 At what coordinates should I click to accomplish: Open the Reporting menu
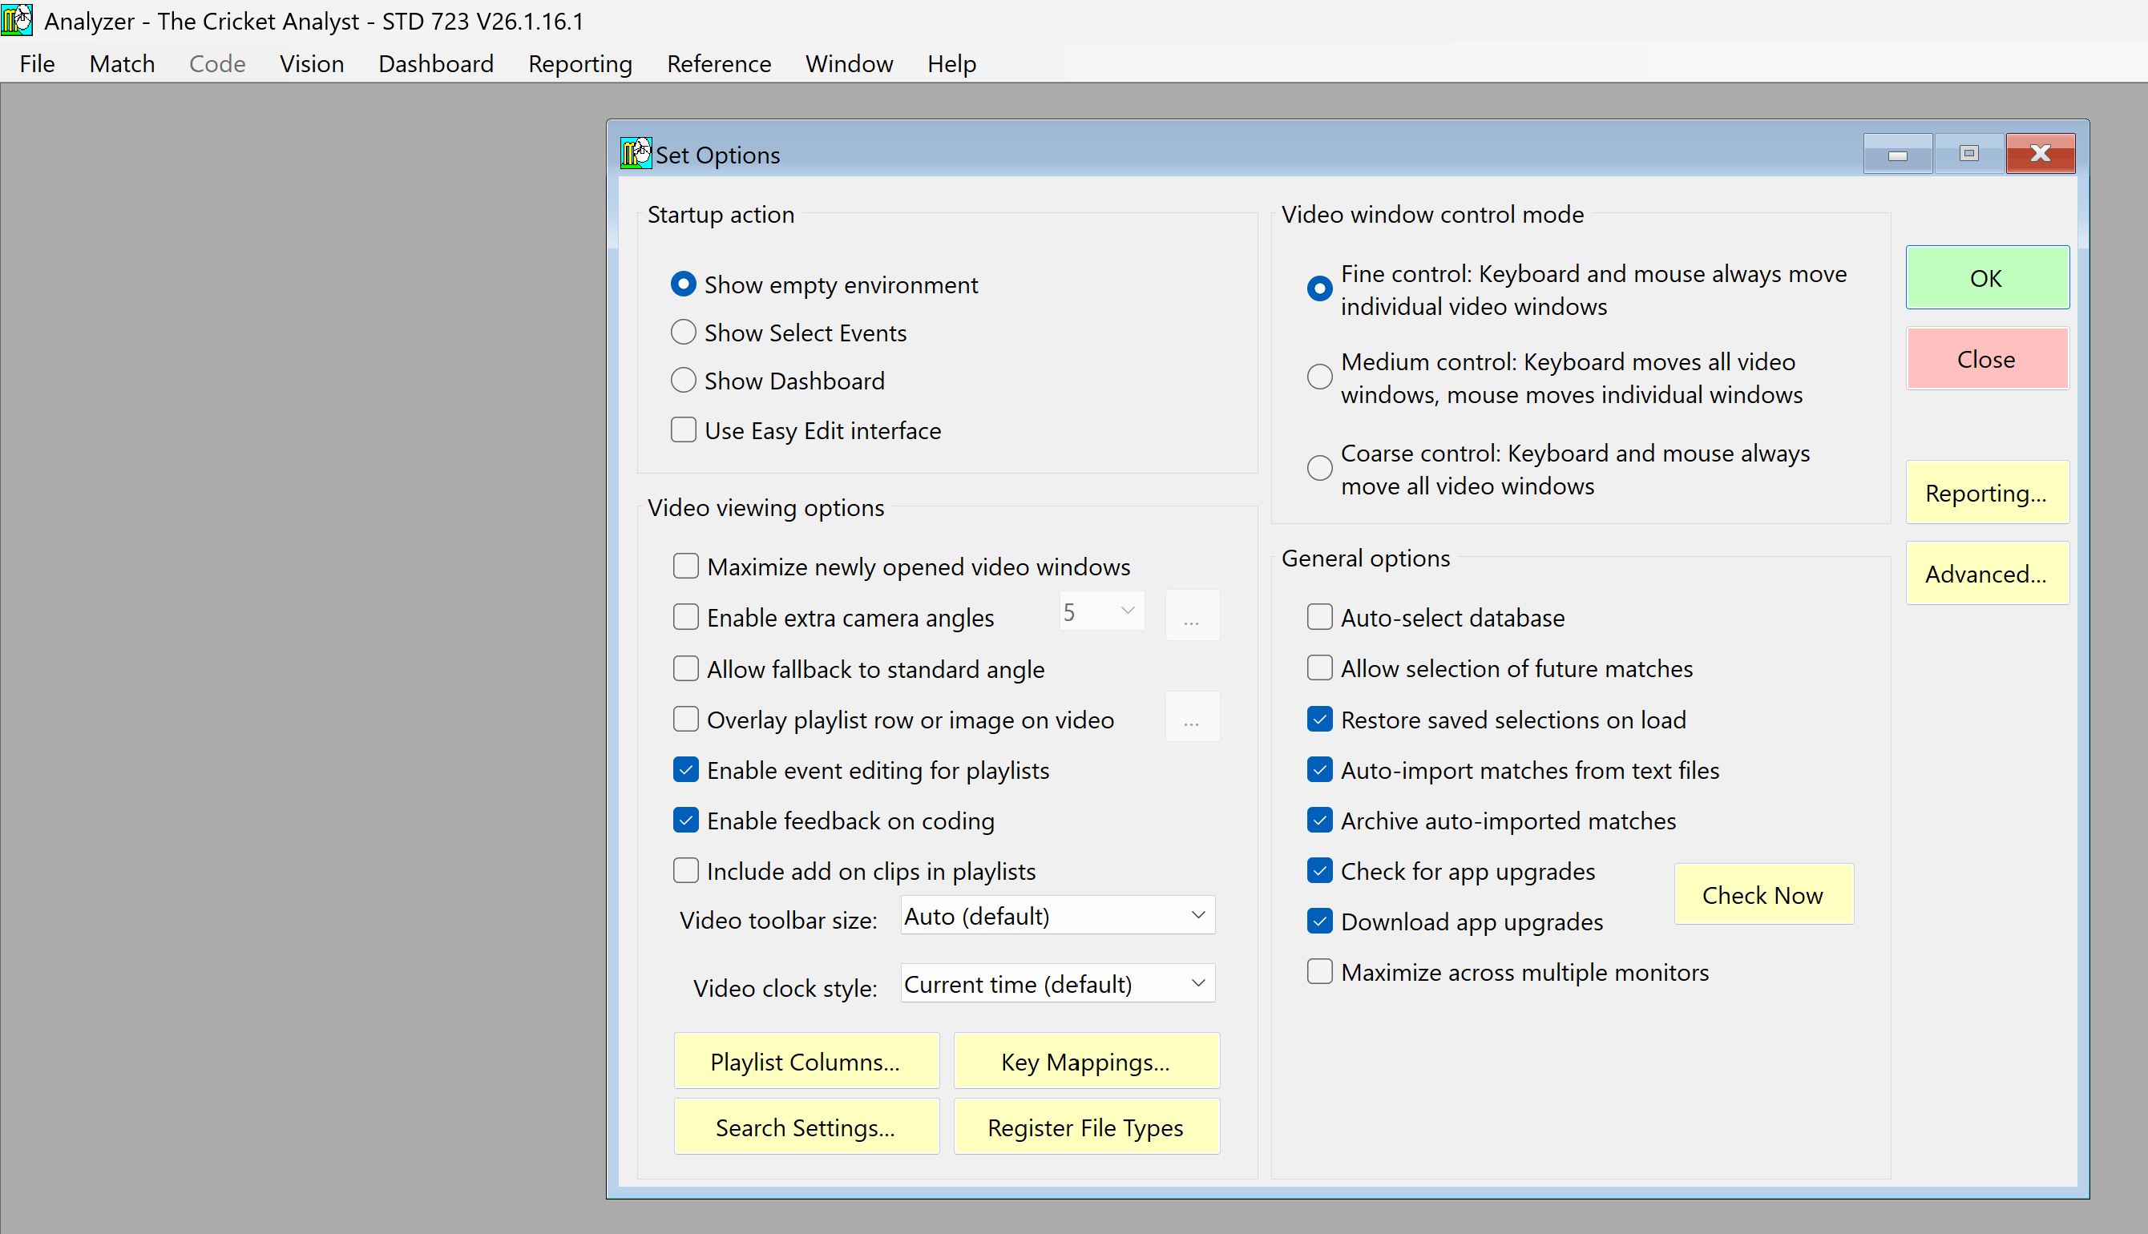tap(579, 63)
